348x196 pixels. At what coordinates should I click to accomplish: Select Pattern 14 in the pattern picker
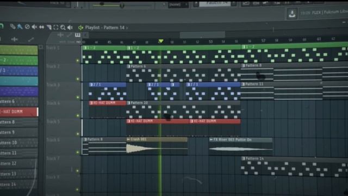(x=18, y=184)
